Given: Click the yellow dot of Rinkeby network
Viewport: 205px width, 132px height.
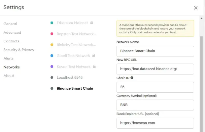Looking at the screenshot, I should point(52,45).
